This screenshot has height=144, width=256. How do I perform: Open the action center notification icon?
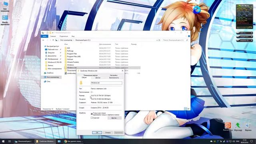tap(252, 141)
